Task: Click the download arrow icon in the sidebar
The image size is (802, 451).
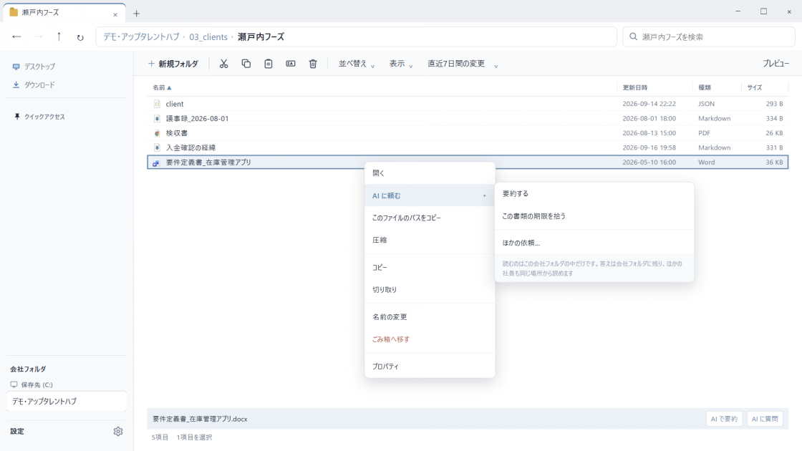Action: point(16,85)
